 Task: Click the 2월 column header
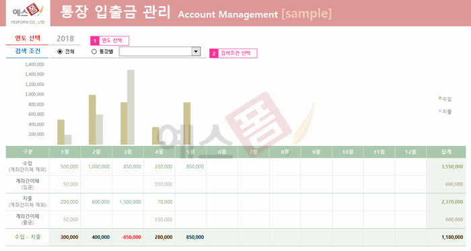[96, 152]
